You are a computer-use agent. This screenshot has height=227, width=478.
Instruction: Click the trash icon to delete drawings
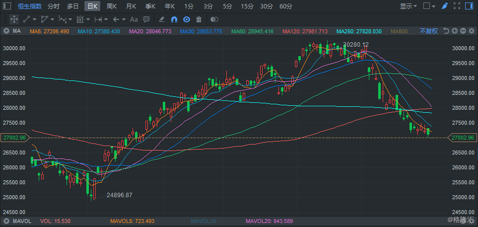click(199, 19)
